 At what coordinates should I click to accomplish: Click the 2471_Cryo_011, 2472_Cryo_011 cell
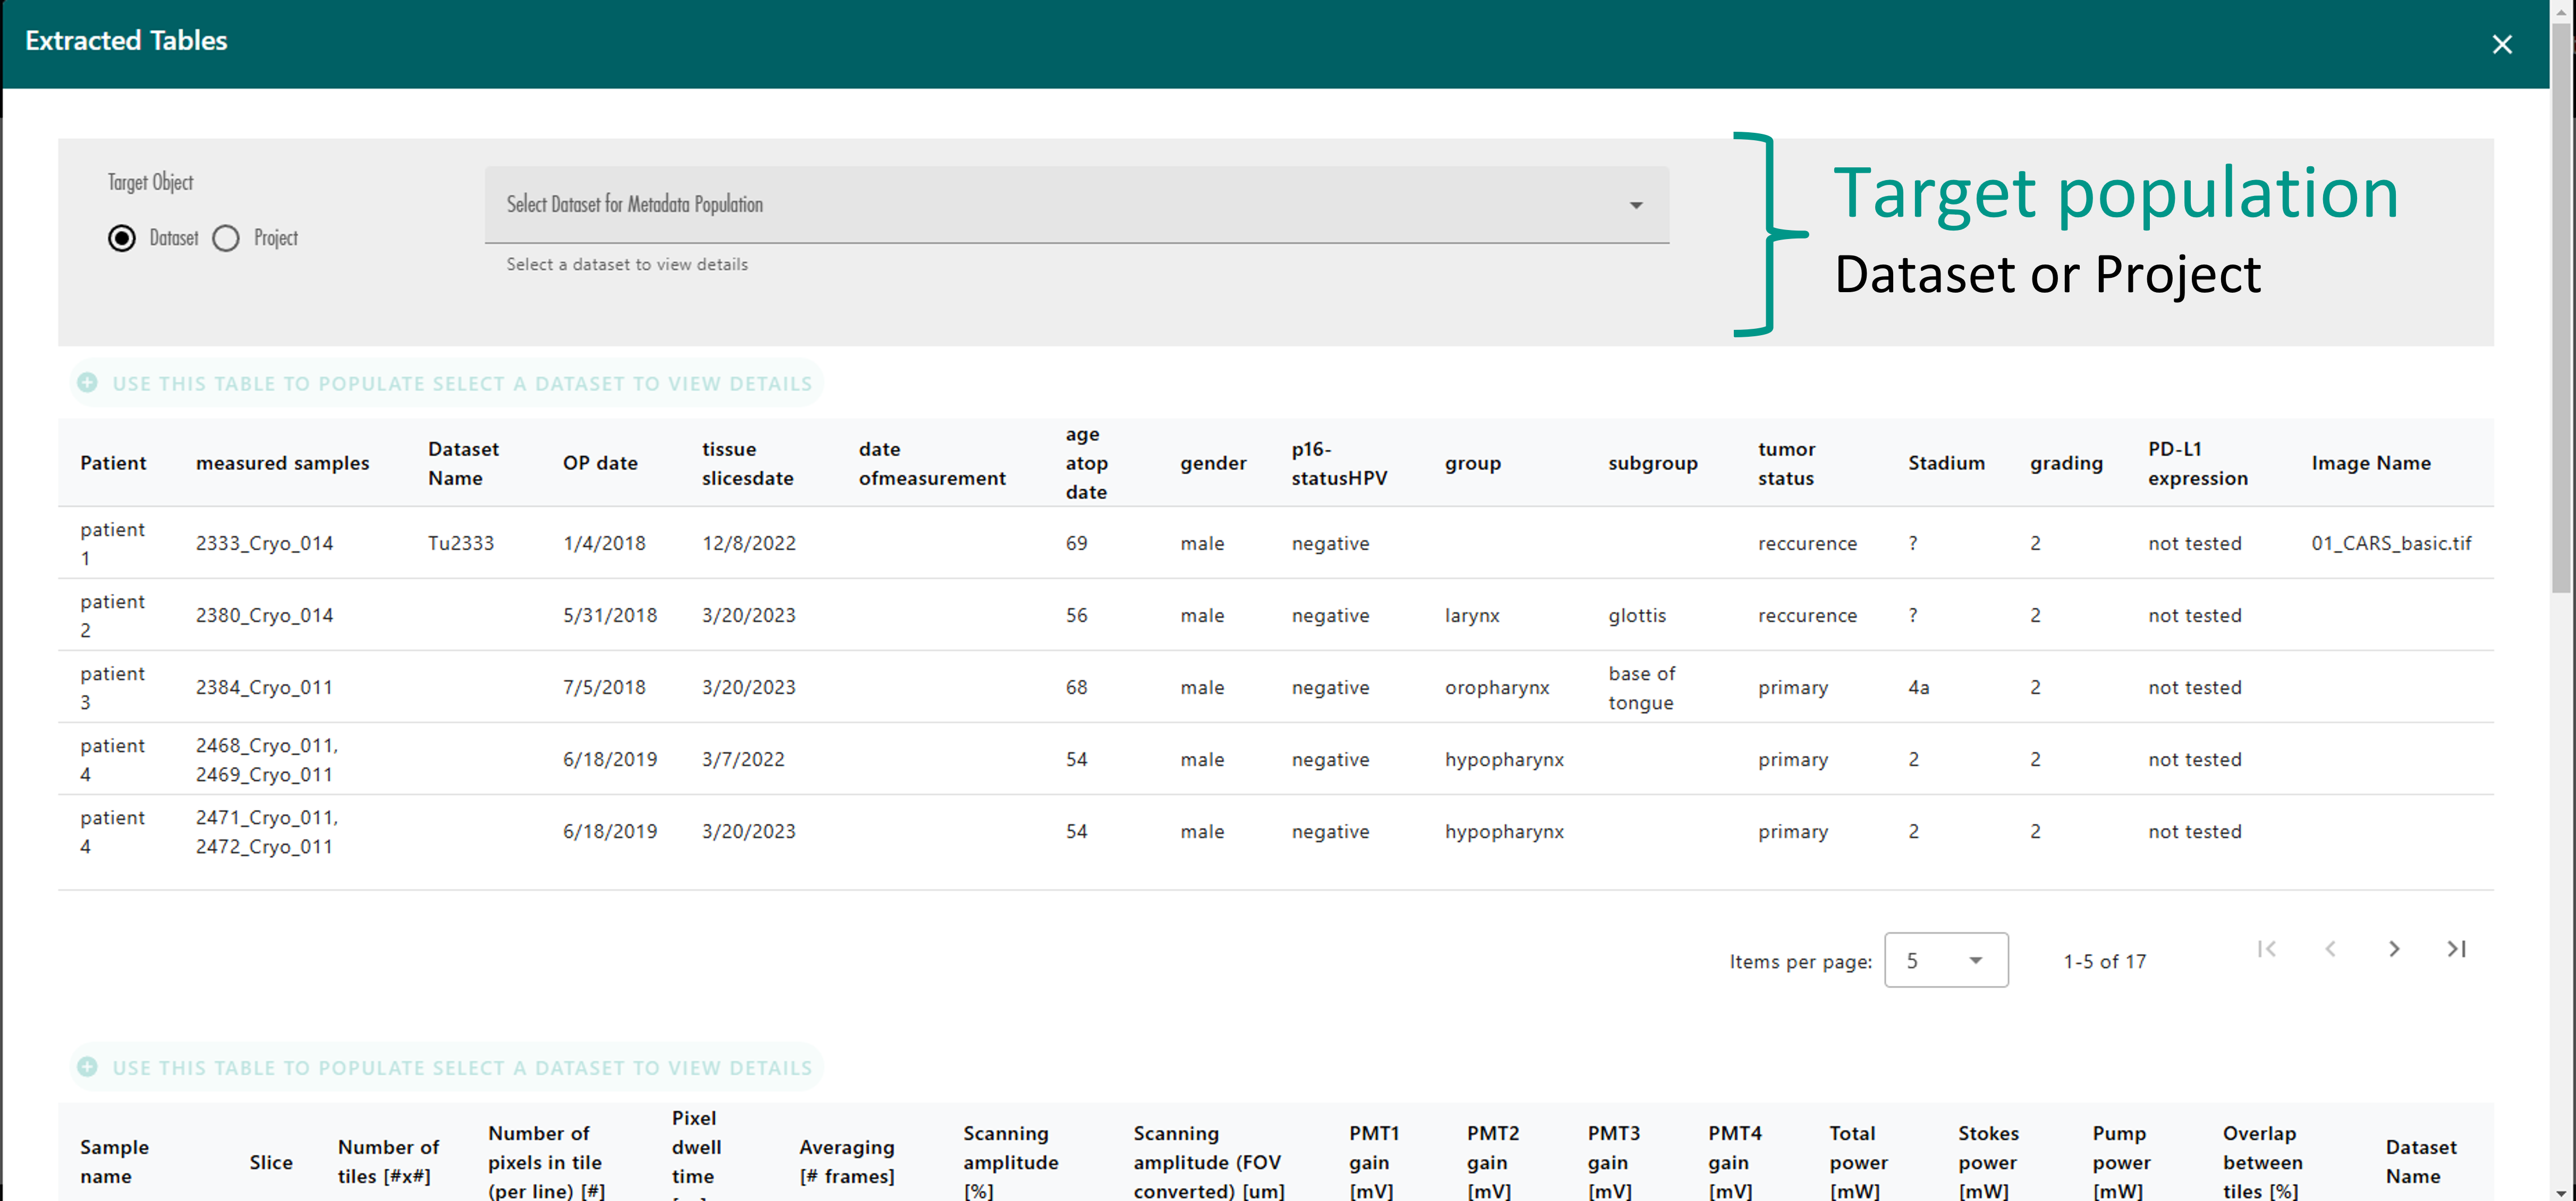click(267, 831)
